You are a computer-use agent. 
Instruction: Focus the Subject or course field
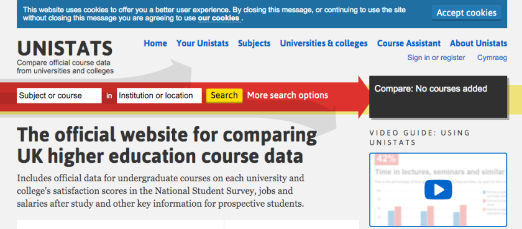coord(59,96)
